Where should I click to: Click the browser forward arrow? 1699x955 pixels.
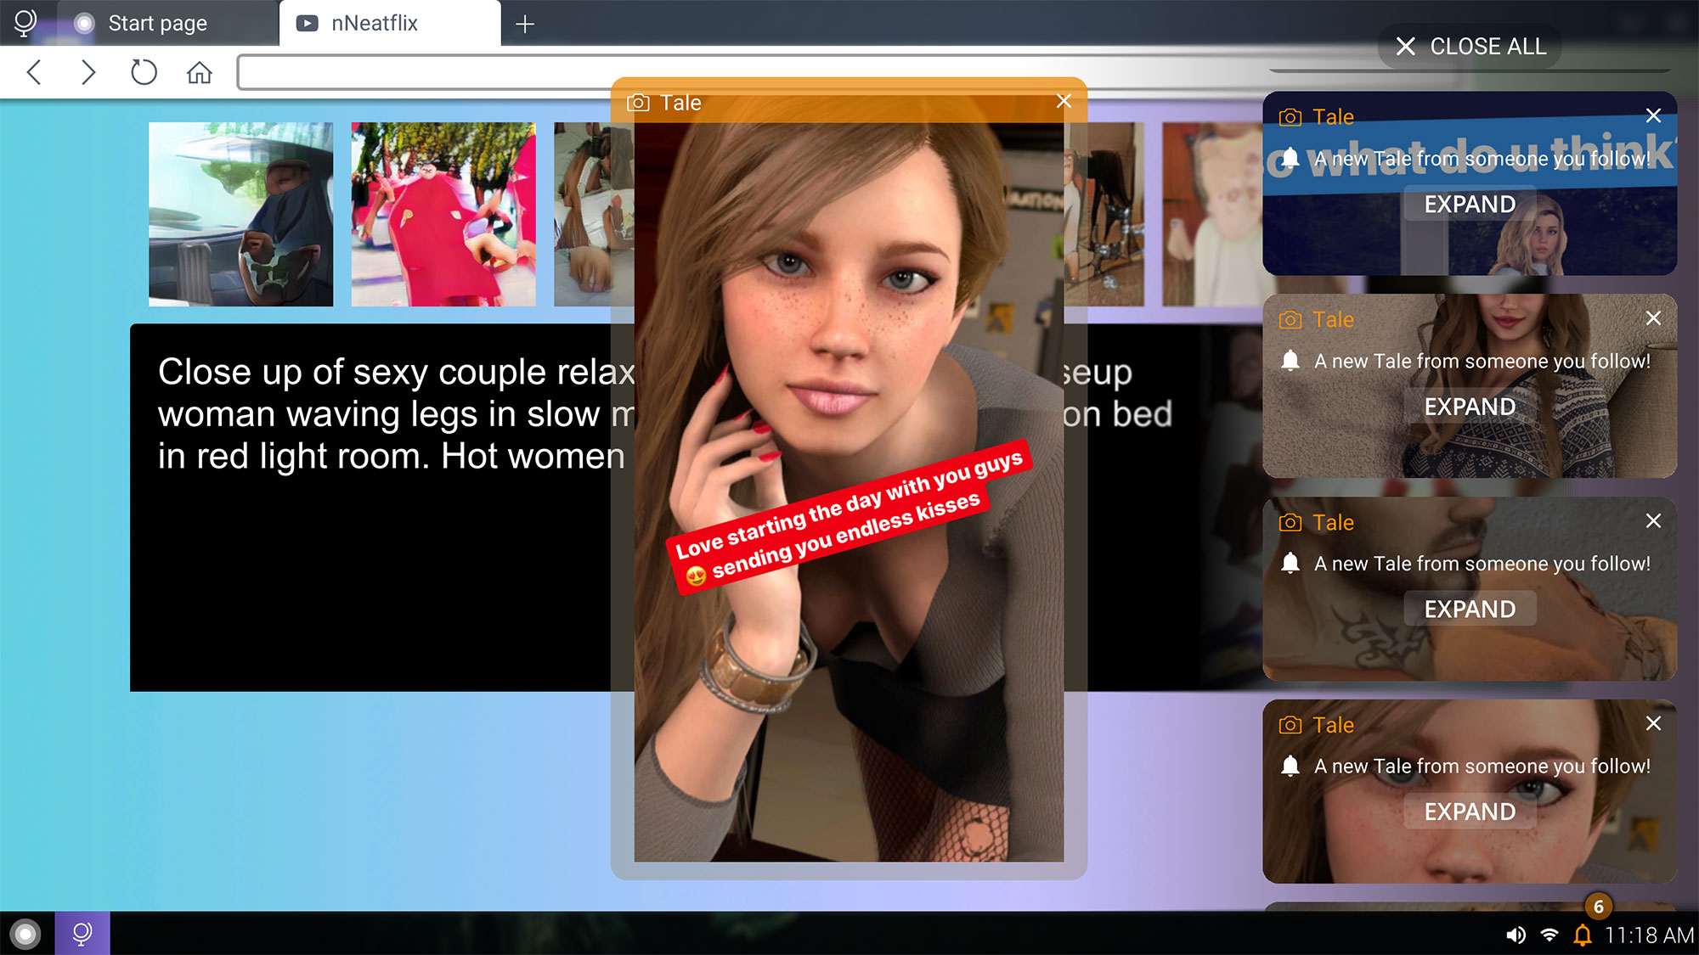(x=88, y=72)
